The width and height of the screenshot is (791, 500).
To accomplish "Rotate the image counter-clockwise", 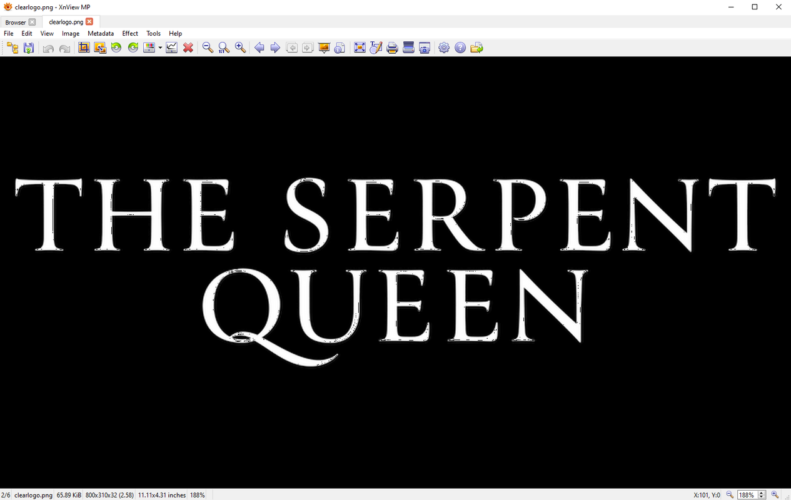I will pyautogui.click(x=116, y=48).
